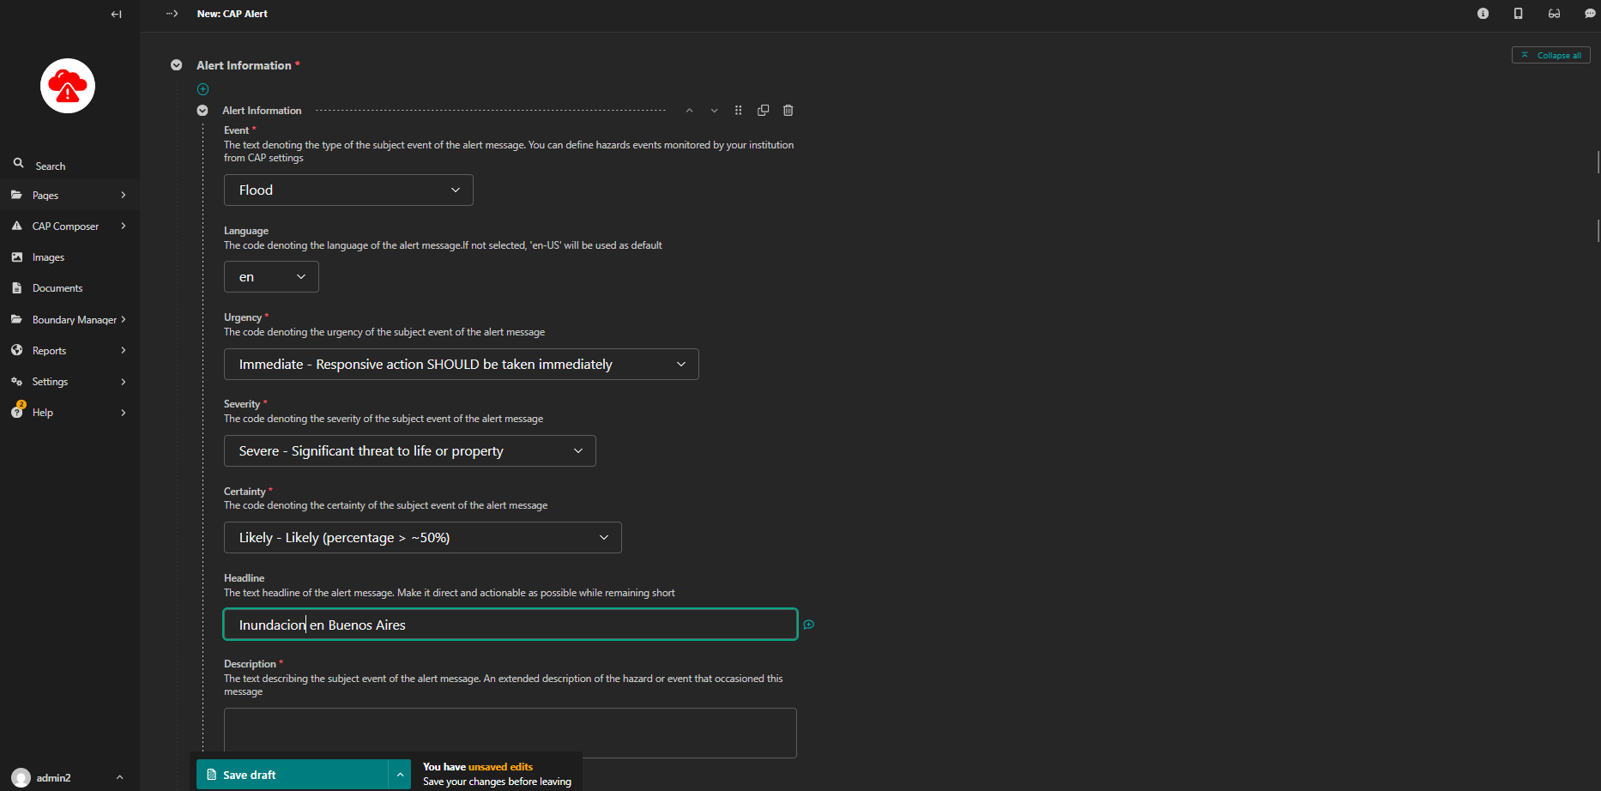Viewport: 1601px width, 791px height.
Task: Open the Certainty dropdown showing Likely
Action: [423, 538]
